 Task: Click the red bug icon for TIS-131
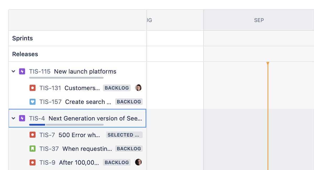(x=32, y=88)
